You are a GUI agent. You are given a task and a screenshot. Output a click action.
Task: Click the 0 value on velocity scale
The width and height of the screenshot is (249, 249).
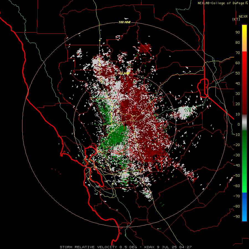pos(239,124)
